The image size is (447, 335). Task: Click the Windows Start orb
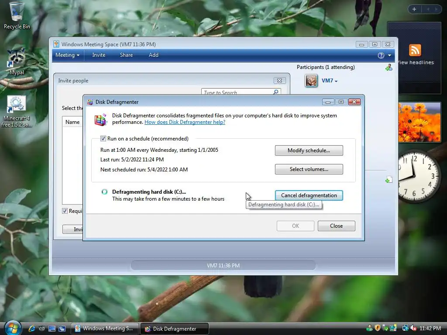pyautogui.click(x=12, y=328)
